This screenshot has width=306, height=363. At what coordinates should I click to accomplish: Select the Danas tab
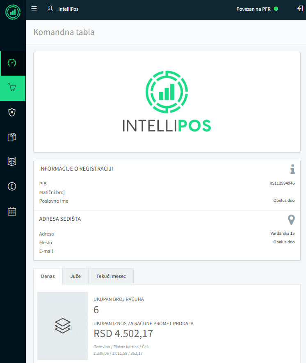48,276
